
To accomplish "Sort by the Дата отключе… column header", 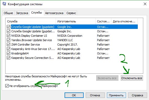I will click(x=124, y=21).
